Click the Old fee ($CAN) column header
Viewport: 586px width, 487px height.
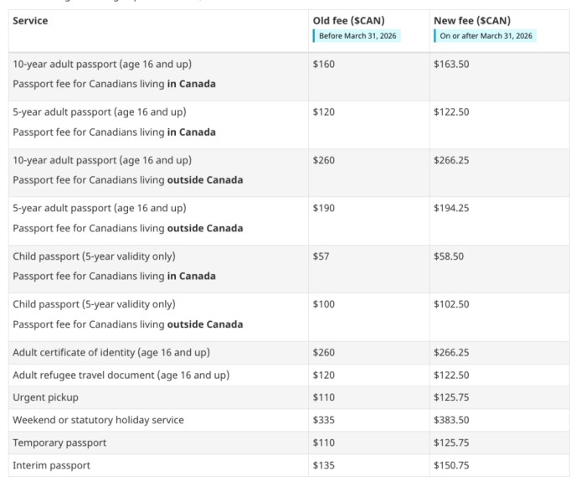coord(348,21)
